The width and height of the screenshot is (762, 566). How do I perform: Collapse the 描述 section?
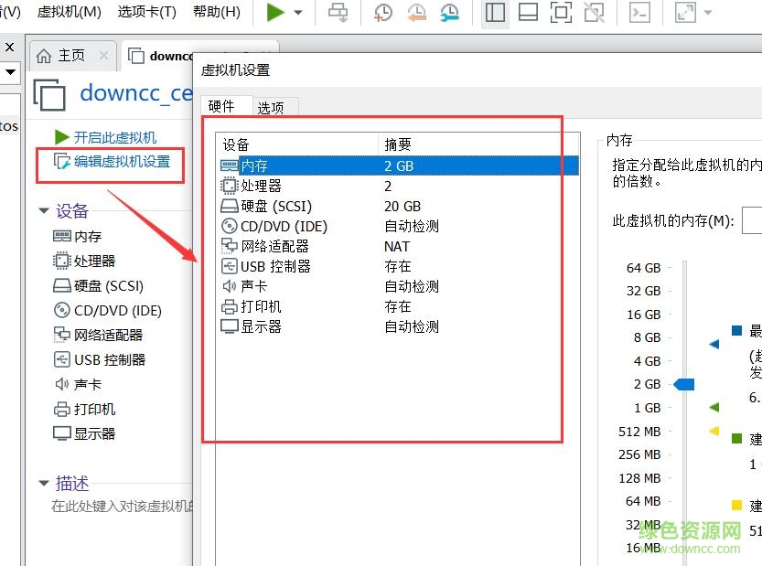pyautogui.click(x=43, y=484)
